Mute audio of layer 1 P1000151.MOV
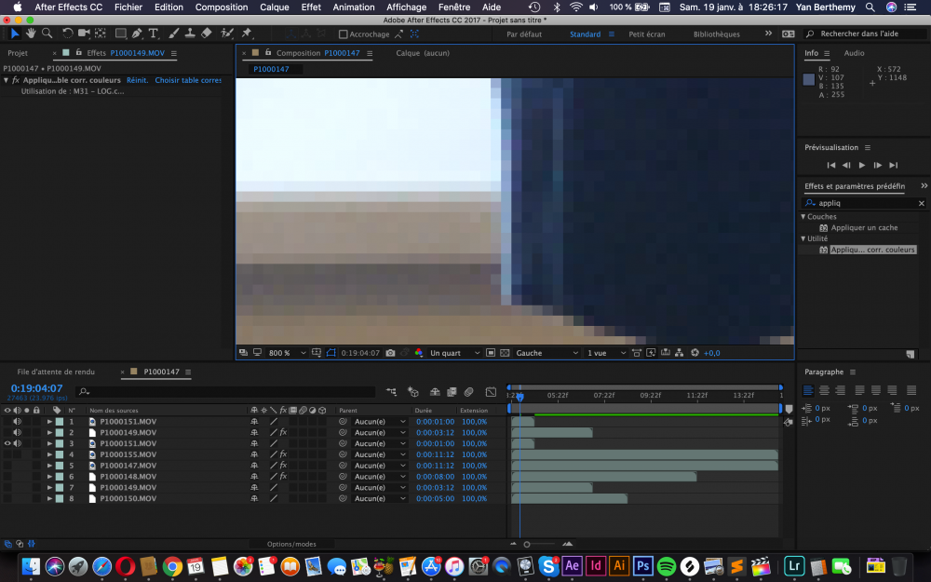931x582 pixels. (17, 421)
